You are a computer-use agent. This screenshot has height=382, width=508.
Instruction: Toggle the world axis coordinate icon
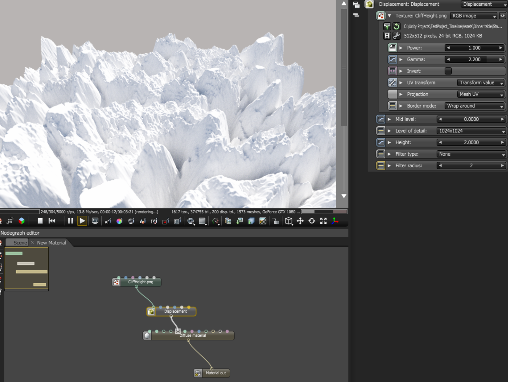[x=335, y=221]
